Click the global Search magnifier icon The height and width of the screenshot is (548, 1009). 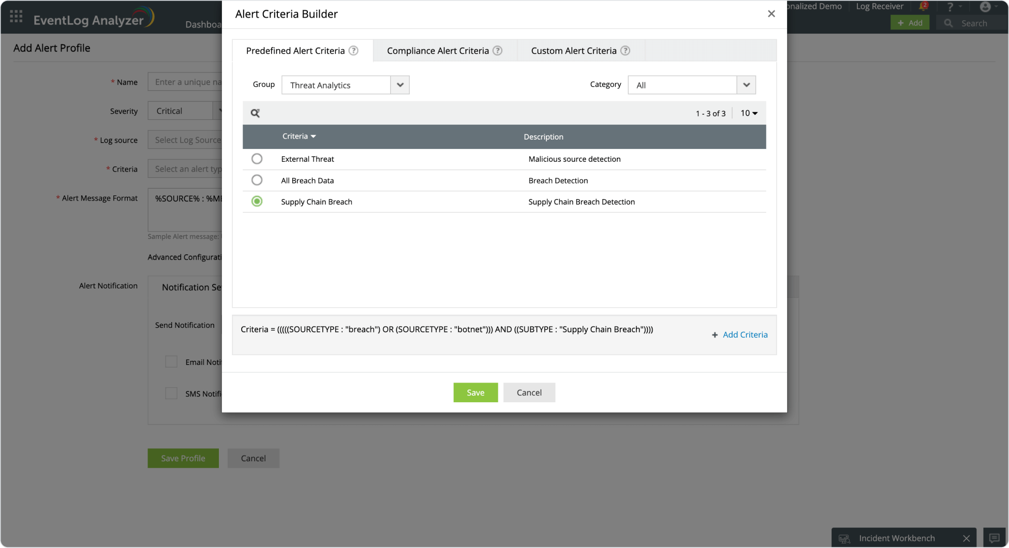[x=948, y=23]
